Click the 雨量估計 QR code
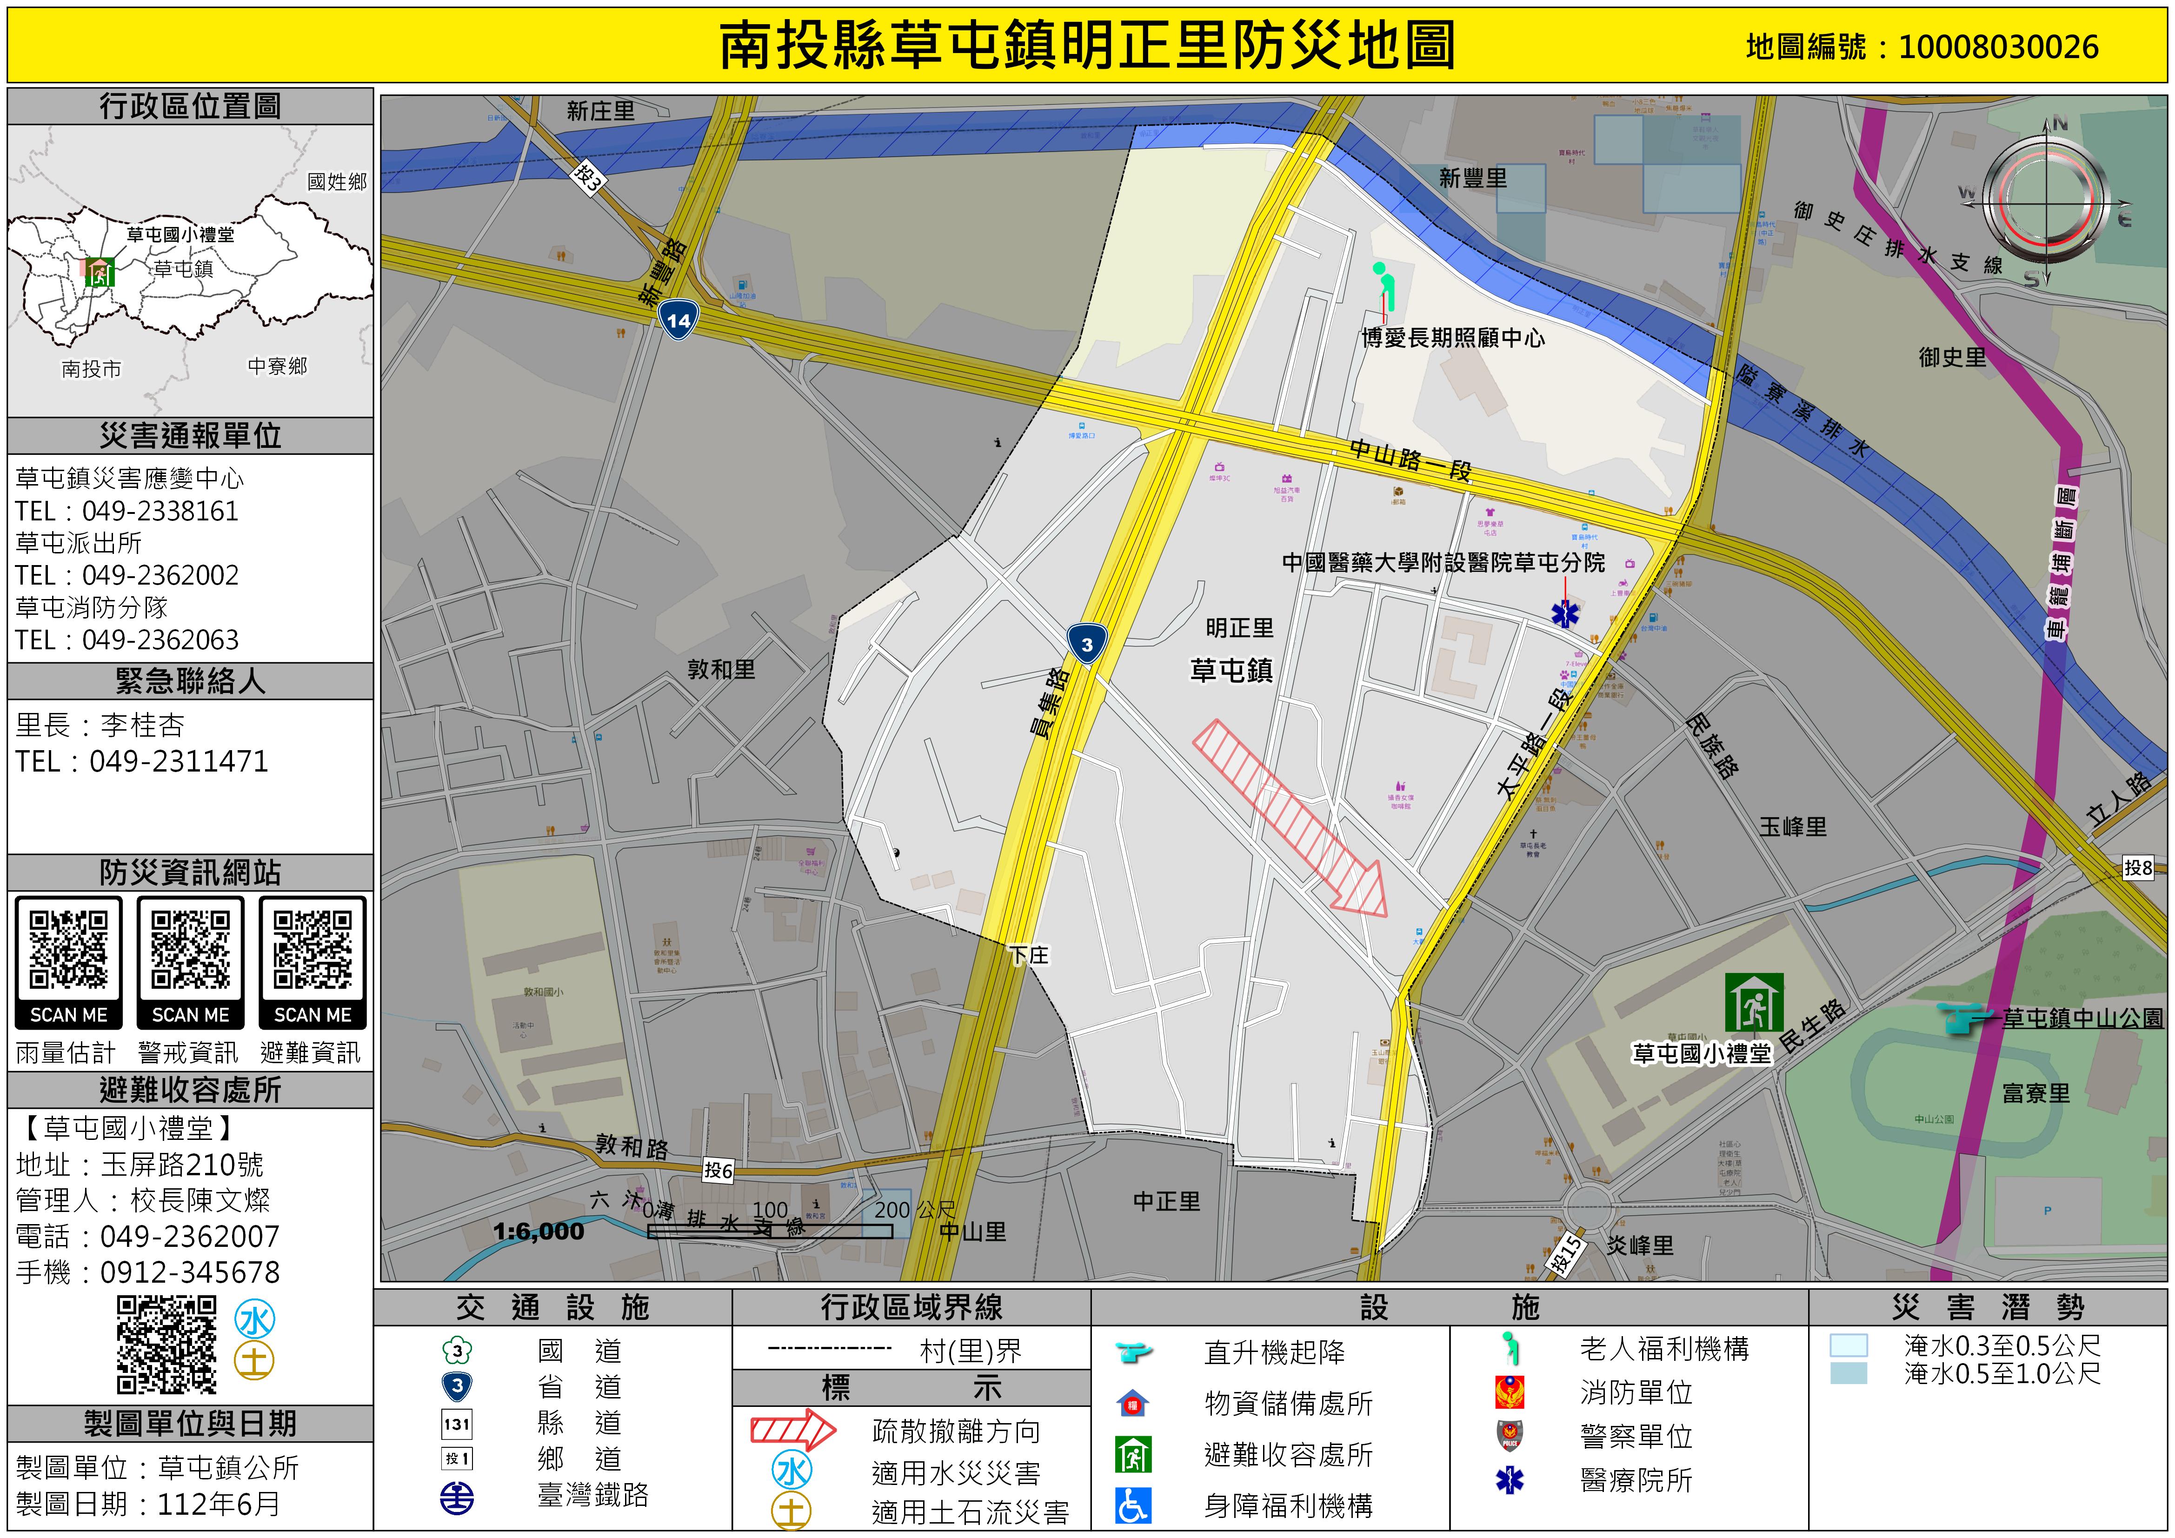The height and width of the screenshot is (1538, 2175). 68,951
